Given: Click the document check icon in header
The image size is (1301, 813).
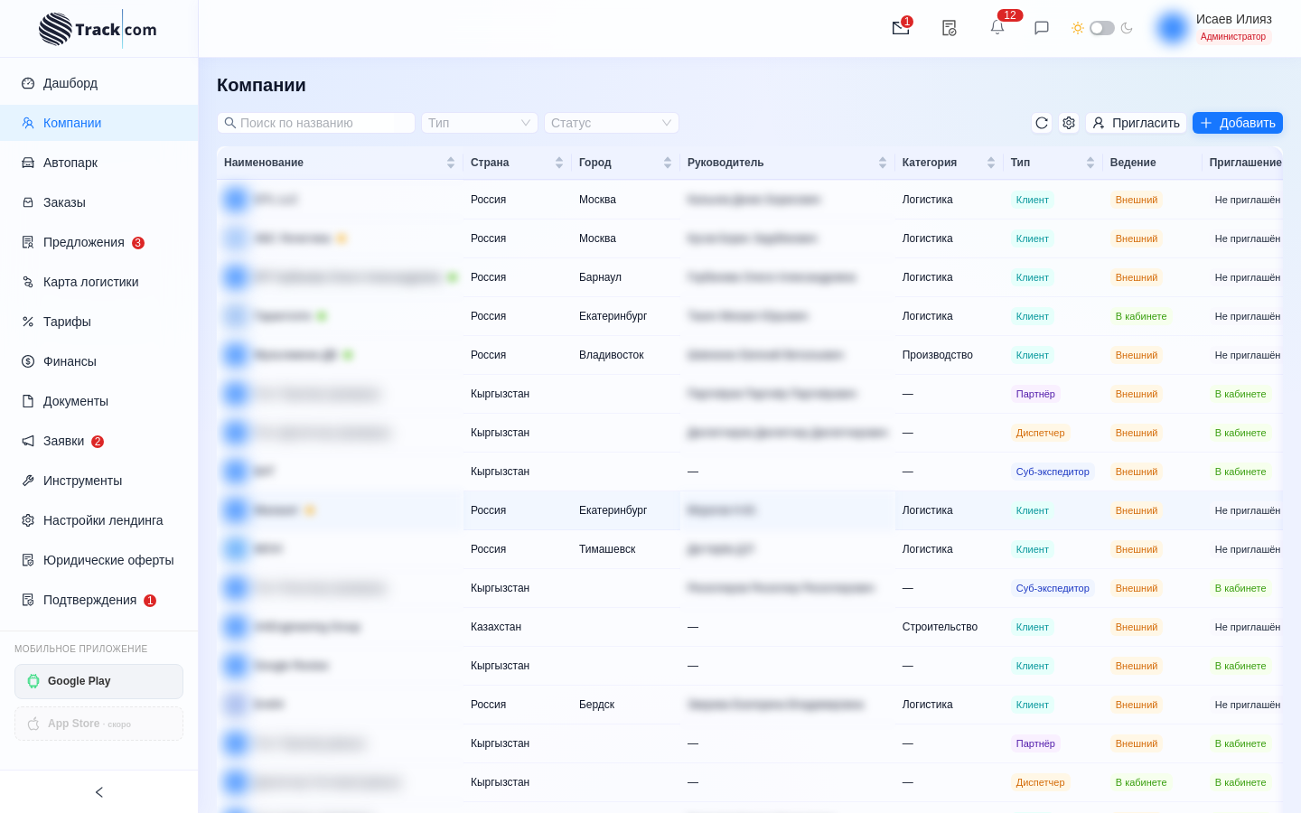Looking at the screenshot, I should click(x=950, y=28).
